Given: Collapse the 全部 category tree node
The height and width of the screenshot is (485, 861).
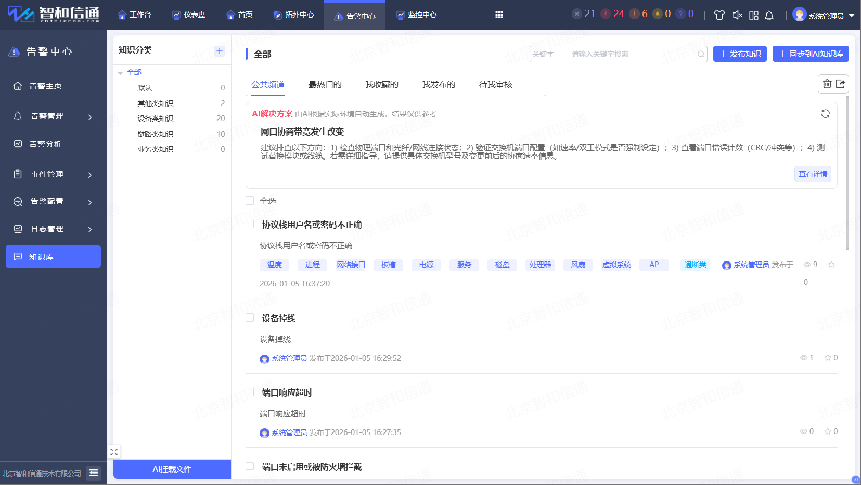Looking at the screenshot, I should 120,73.
